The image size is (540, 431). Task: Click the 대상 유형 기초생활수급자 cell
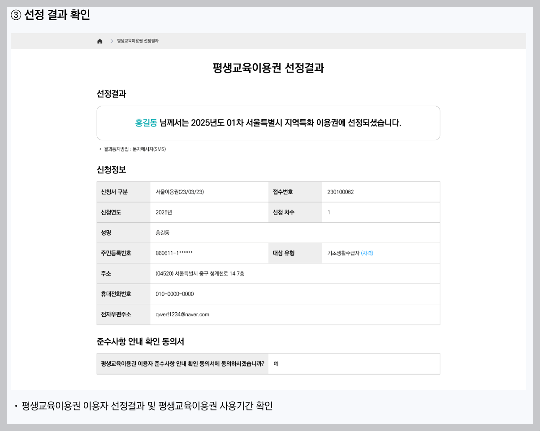pyautogui.click(x=344, y=253)
